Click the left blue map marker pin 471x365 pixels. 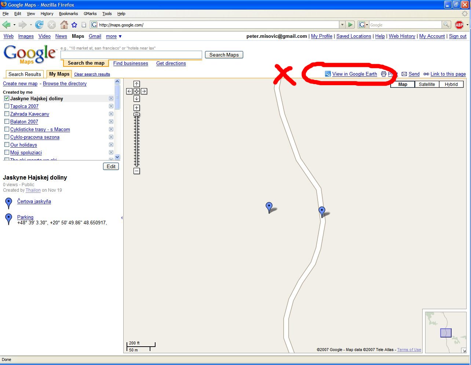[x=269, y=207]
